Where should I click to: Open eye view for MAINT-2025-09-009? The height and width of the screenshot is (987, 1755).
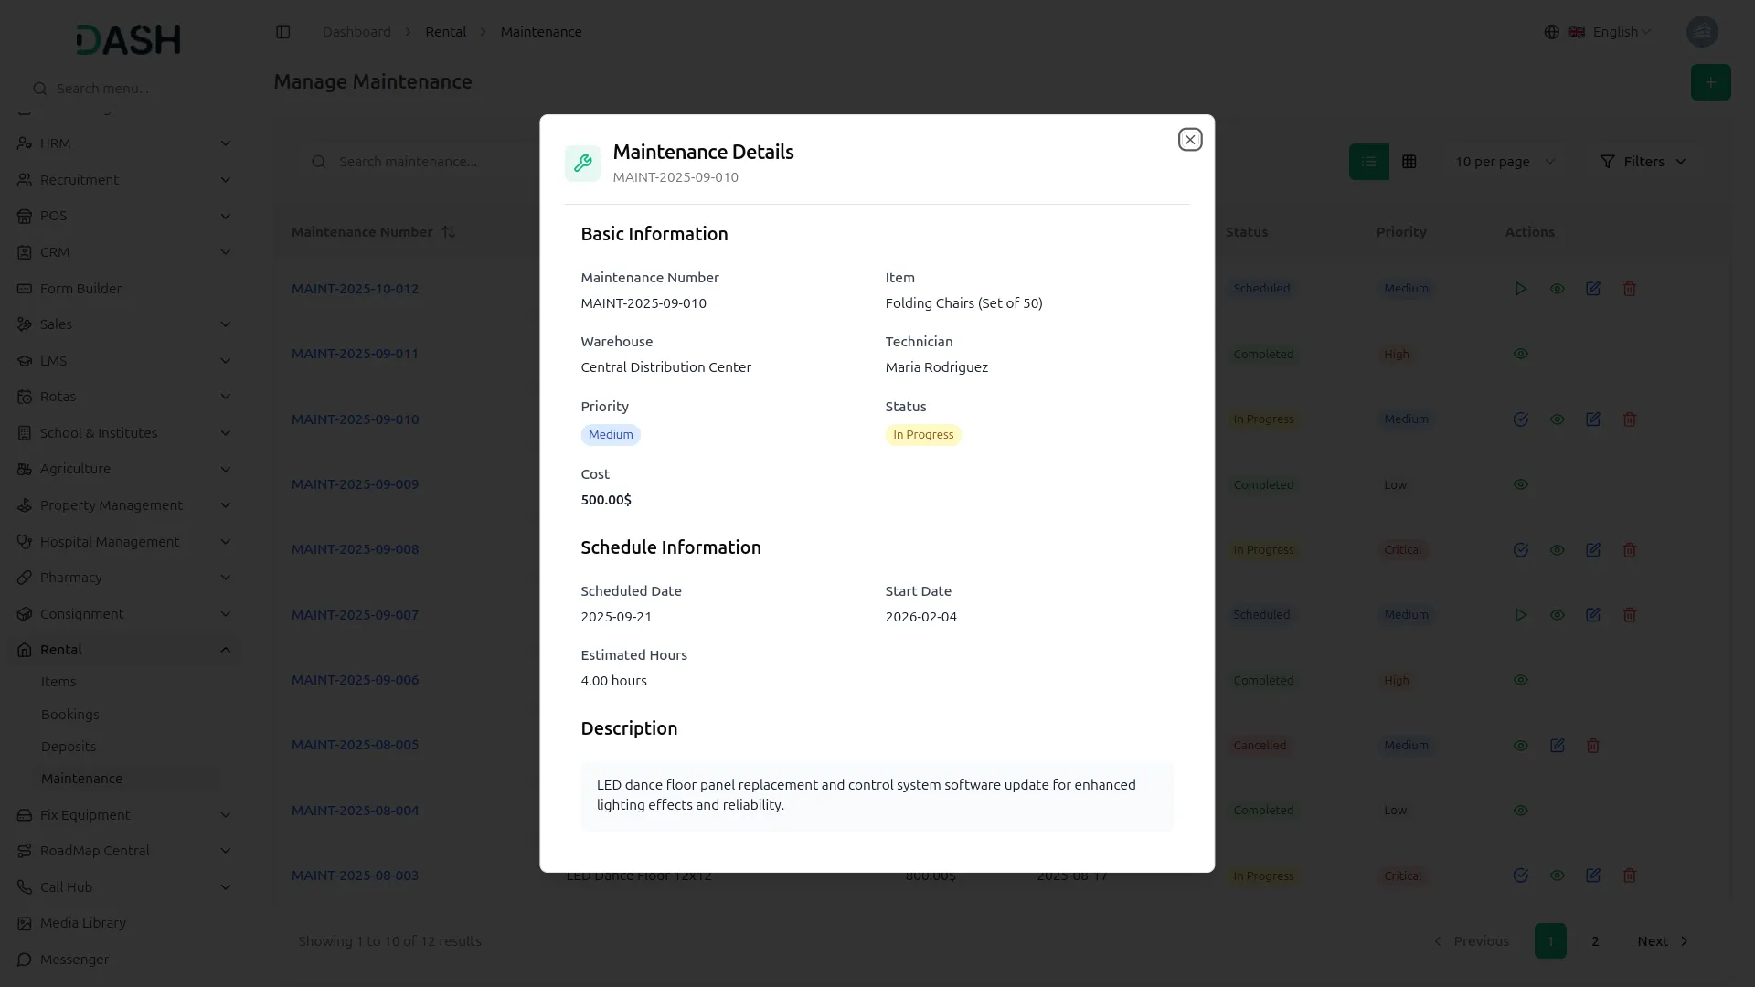[x=1520, y=484]
